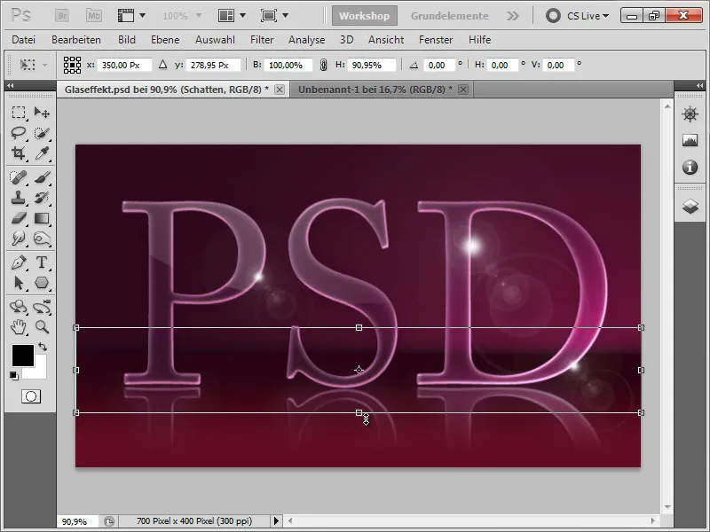Switch to the Glaseffekt.psd document tab
This screenshot has width=710, height=532.
tap(166, 90)
